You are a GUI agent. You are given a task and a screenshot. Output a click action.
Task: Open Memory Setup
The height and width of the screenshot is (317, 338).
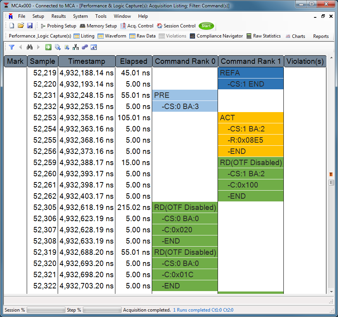coord(98,26)
